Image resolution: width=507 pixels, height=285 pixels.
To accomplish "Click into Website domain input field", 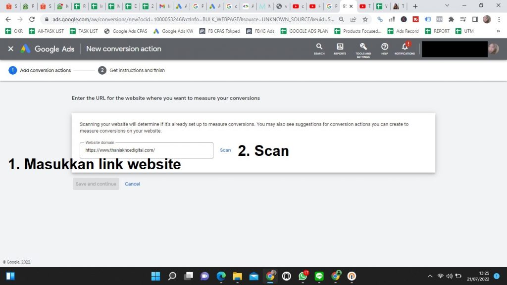I will [146, 150].
